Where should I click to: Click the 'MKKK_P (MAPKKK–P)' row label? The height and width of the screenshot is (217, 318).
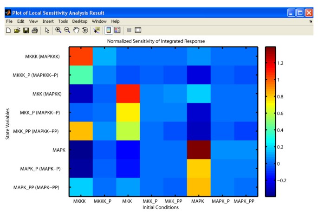35,75
